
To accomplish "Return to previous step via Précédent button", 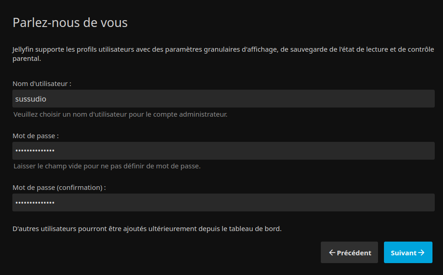I will click(349, 253).
